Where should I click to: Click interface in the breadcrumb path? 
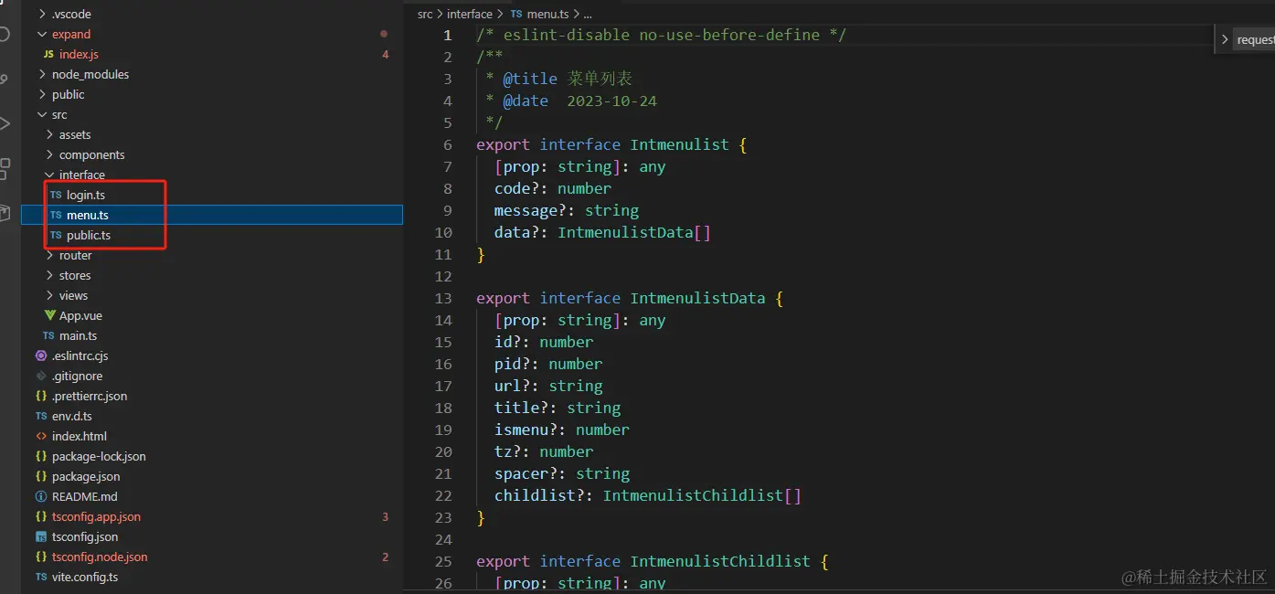[470, 15]
